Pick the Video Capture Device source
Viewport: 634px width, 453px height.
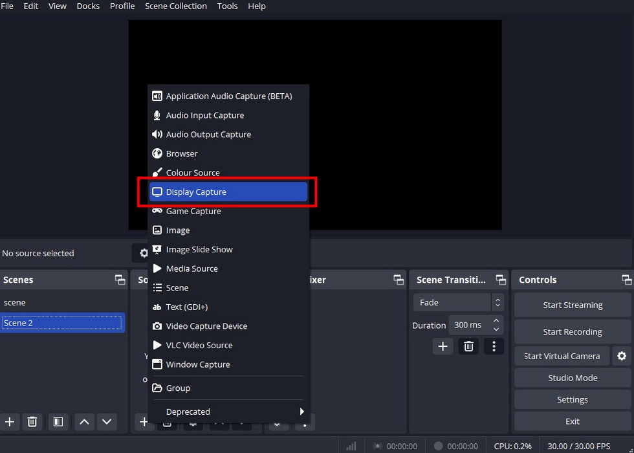(207, 326)
